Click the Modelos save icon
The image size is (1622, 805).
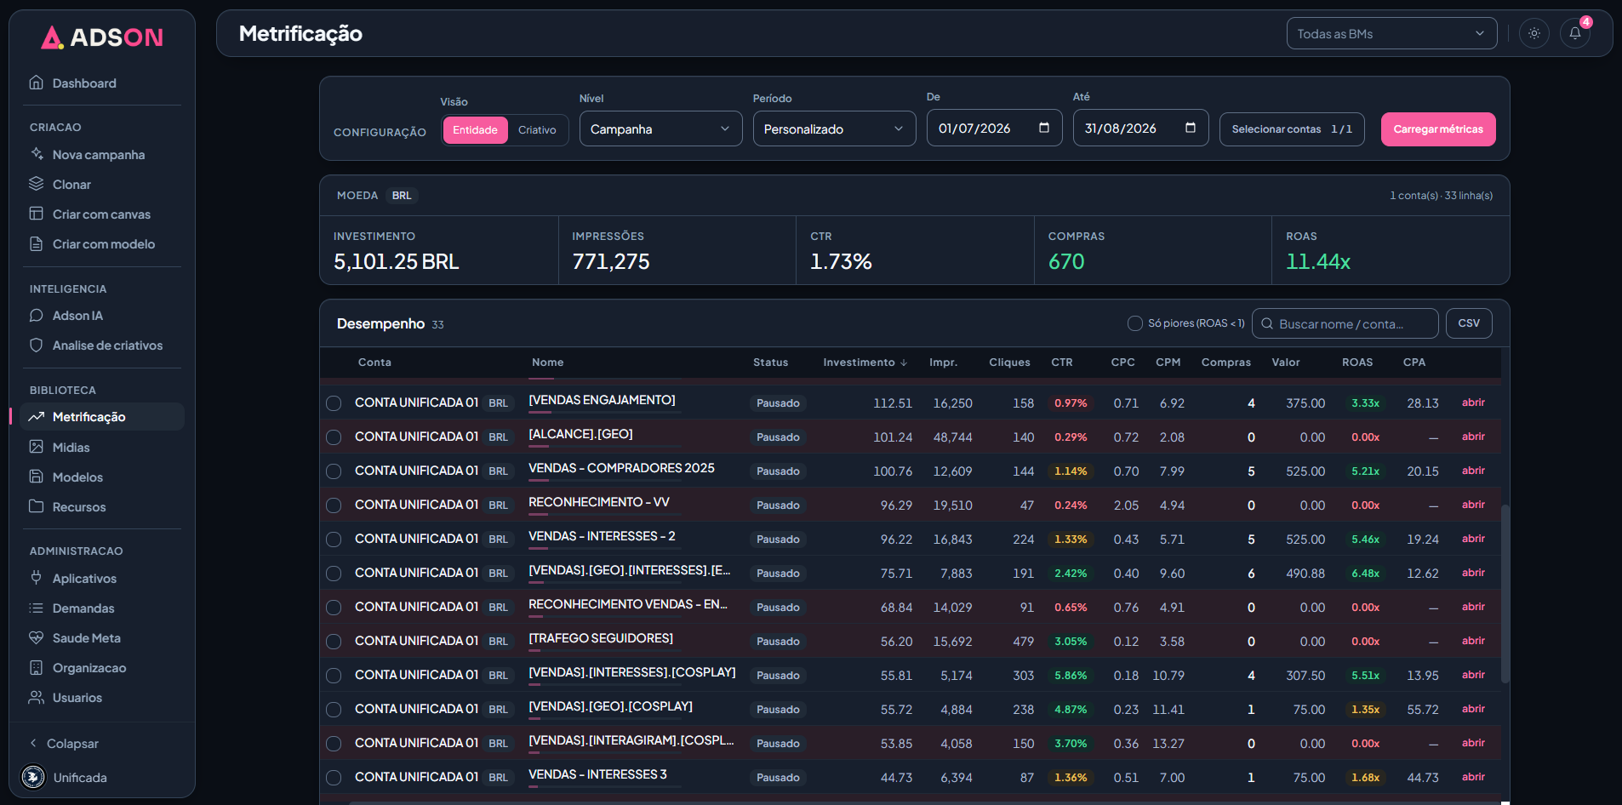pyautogui.click(x=36, y=477)
